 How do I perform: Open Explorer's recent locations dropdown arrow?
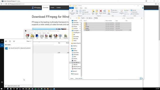[75, 18]
